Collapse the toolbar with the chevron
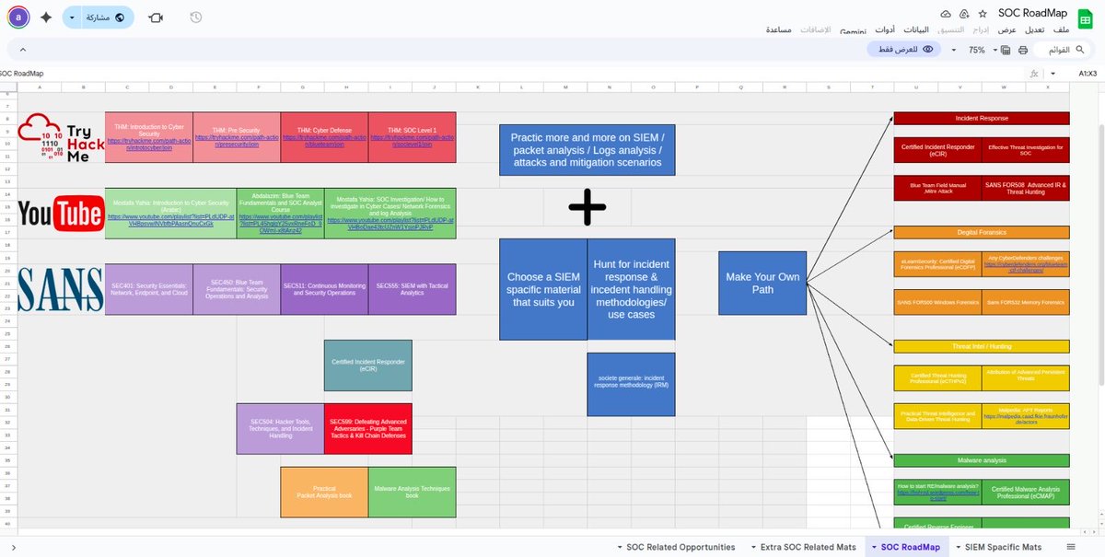This screenshot has height=557, width=1105. (x=23, y=50)
